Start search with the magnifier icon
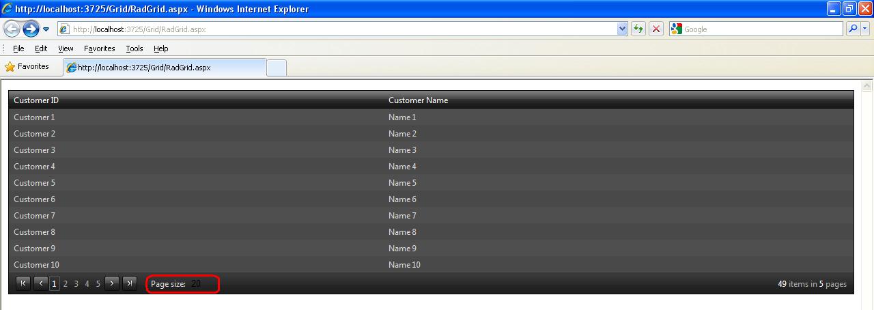 click(x=853, y=29)
